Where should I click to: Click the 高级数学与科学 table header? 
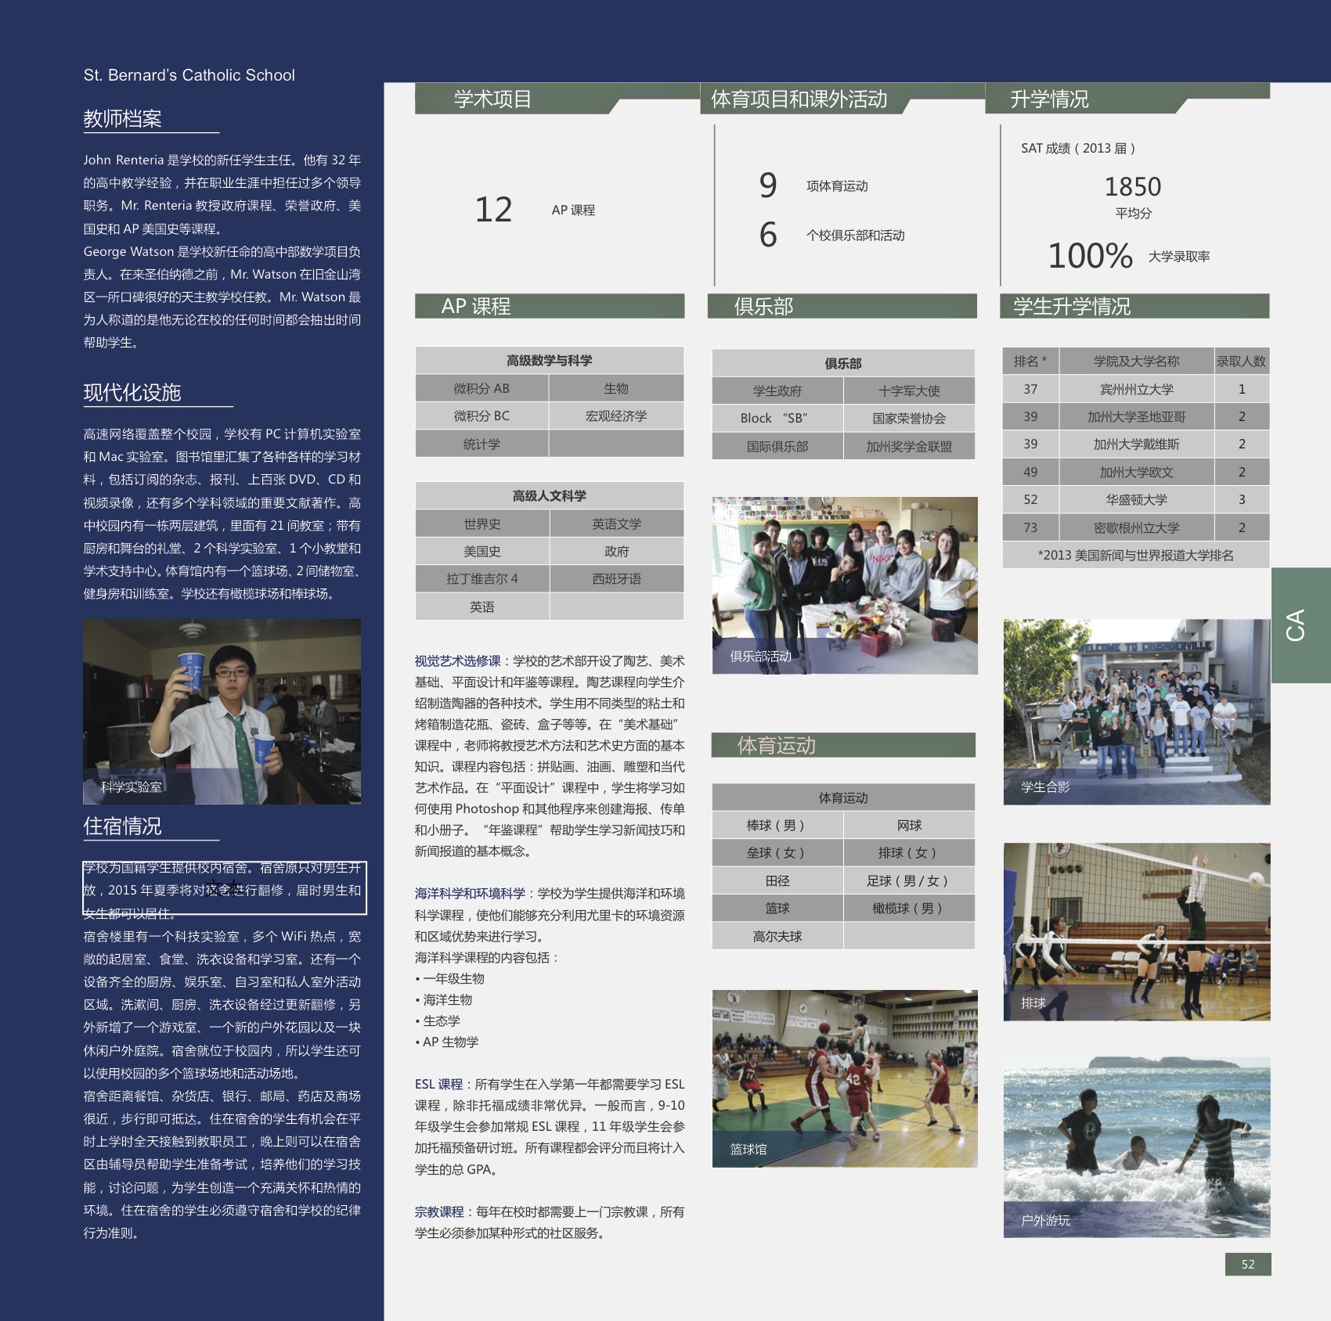point(550,360)
